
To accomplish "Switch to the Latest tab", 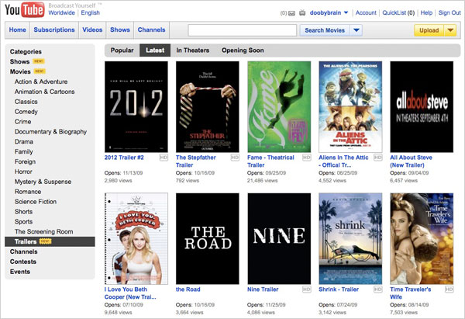I will tap(155, 50).
